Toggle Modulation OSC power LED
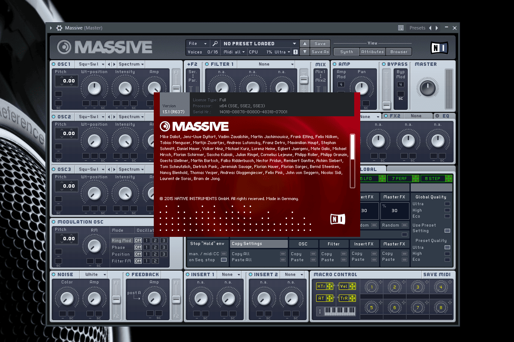The image size is (514, 342). coord(54,222)
